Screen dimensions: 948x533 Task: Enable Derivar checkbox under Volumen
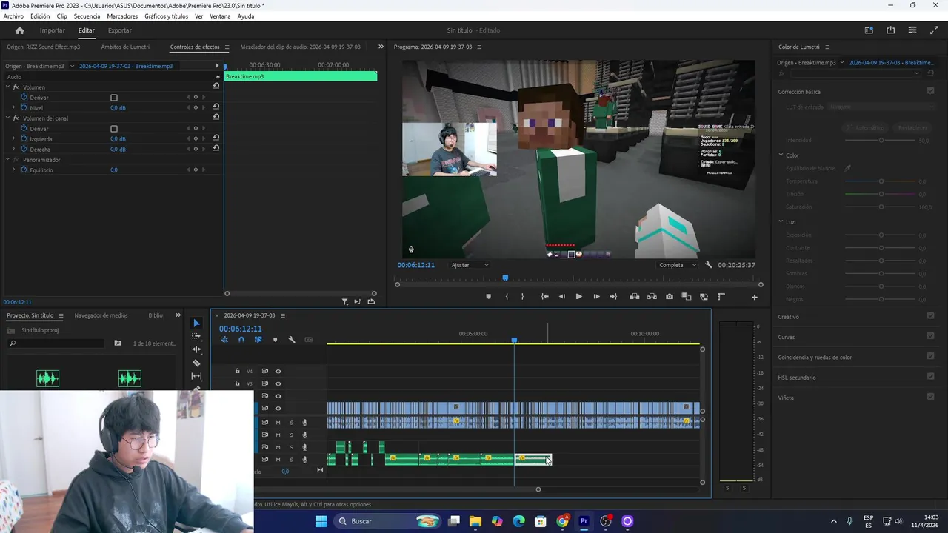tap(114, 98)
